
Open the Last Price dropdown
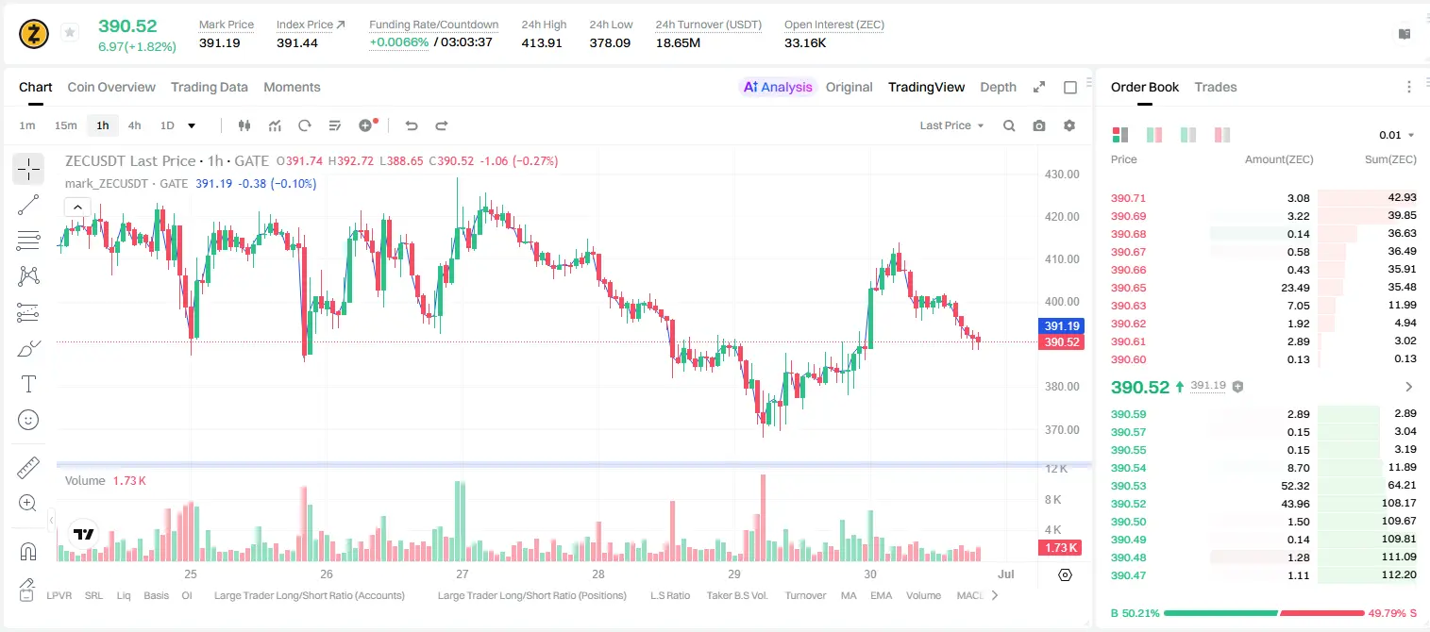coord(951,125)
